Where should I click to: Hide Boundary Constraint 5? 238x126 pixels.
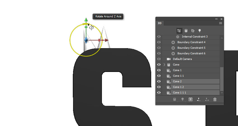pyautogui.click(x=159, y=48)
